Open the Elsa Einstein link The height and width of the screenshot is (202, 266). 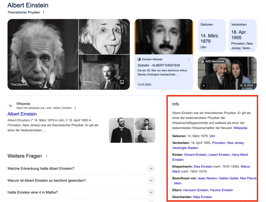(203, 166)
